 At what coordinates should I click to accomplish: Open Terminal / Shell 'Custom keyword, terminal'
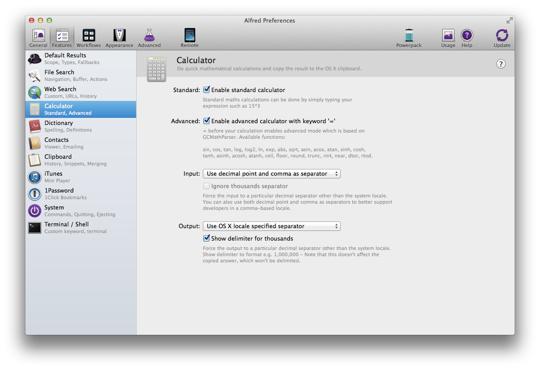pyautogui.click(x=81, y=228)
